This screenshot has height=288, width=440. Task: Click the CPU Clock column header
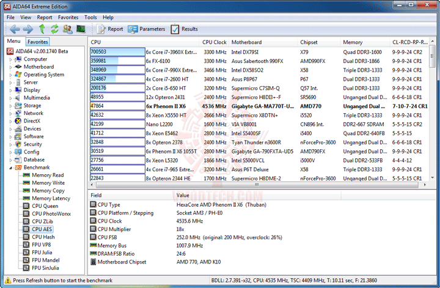click(x=214, y=42)
